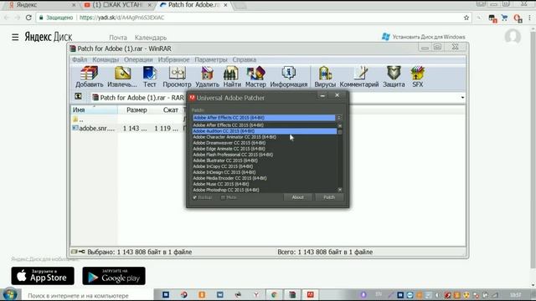Screen dimensions: 536x301
Task: Open the Яндекс Диск hamburger menu
Action: click(x=15, y=37)
